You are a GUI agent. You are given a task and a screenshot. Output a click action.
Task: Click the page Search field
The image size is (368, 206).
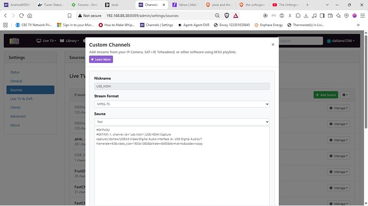pos(301,41)
